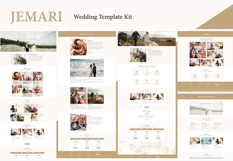Open the third blog card image with bride silhouette

point(158,97)
